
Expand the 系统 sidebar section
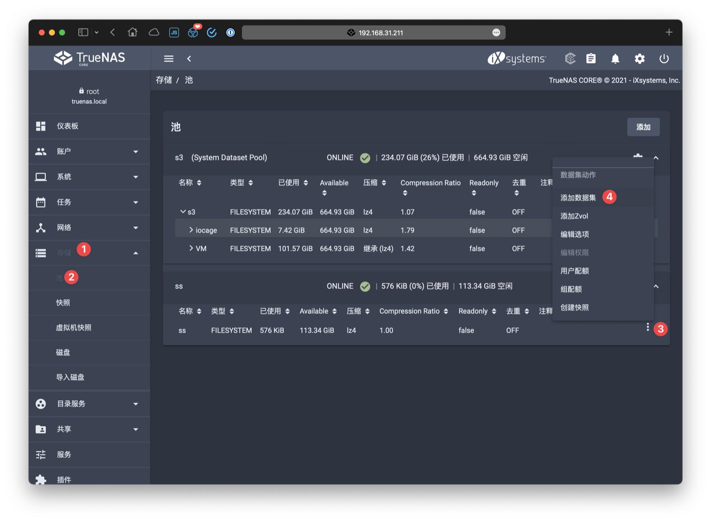coord(40,177)
